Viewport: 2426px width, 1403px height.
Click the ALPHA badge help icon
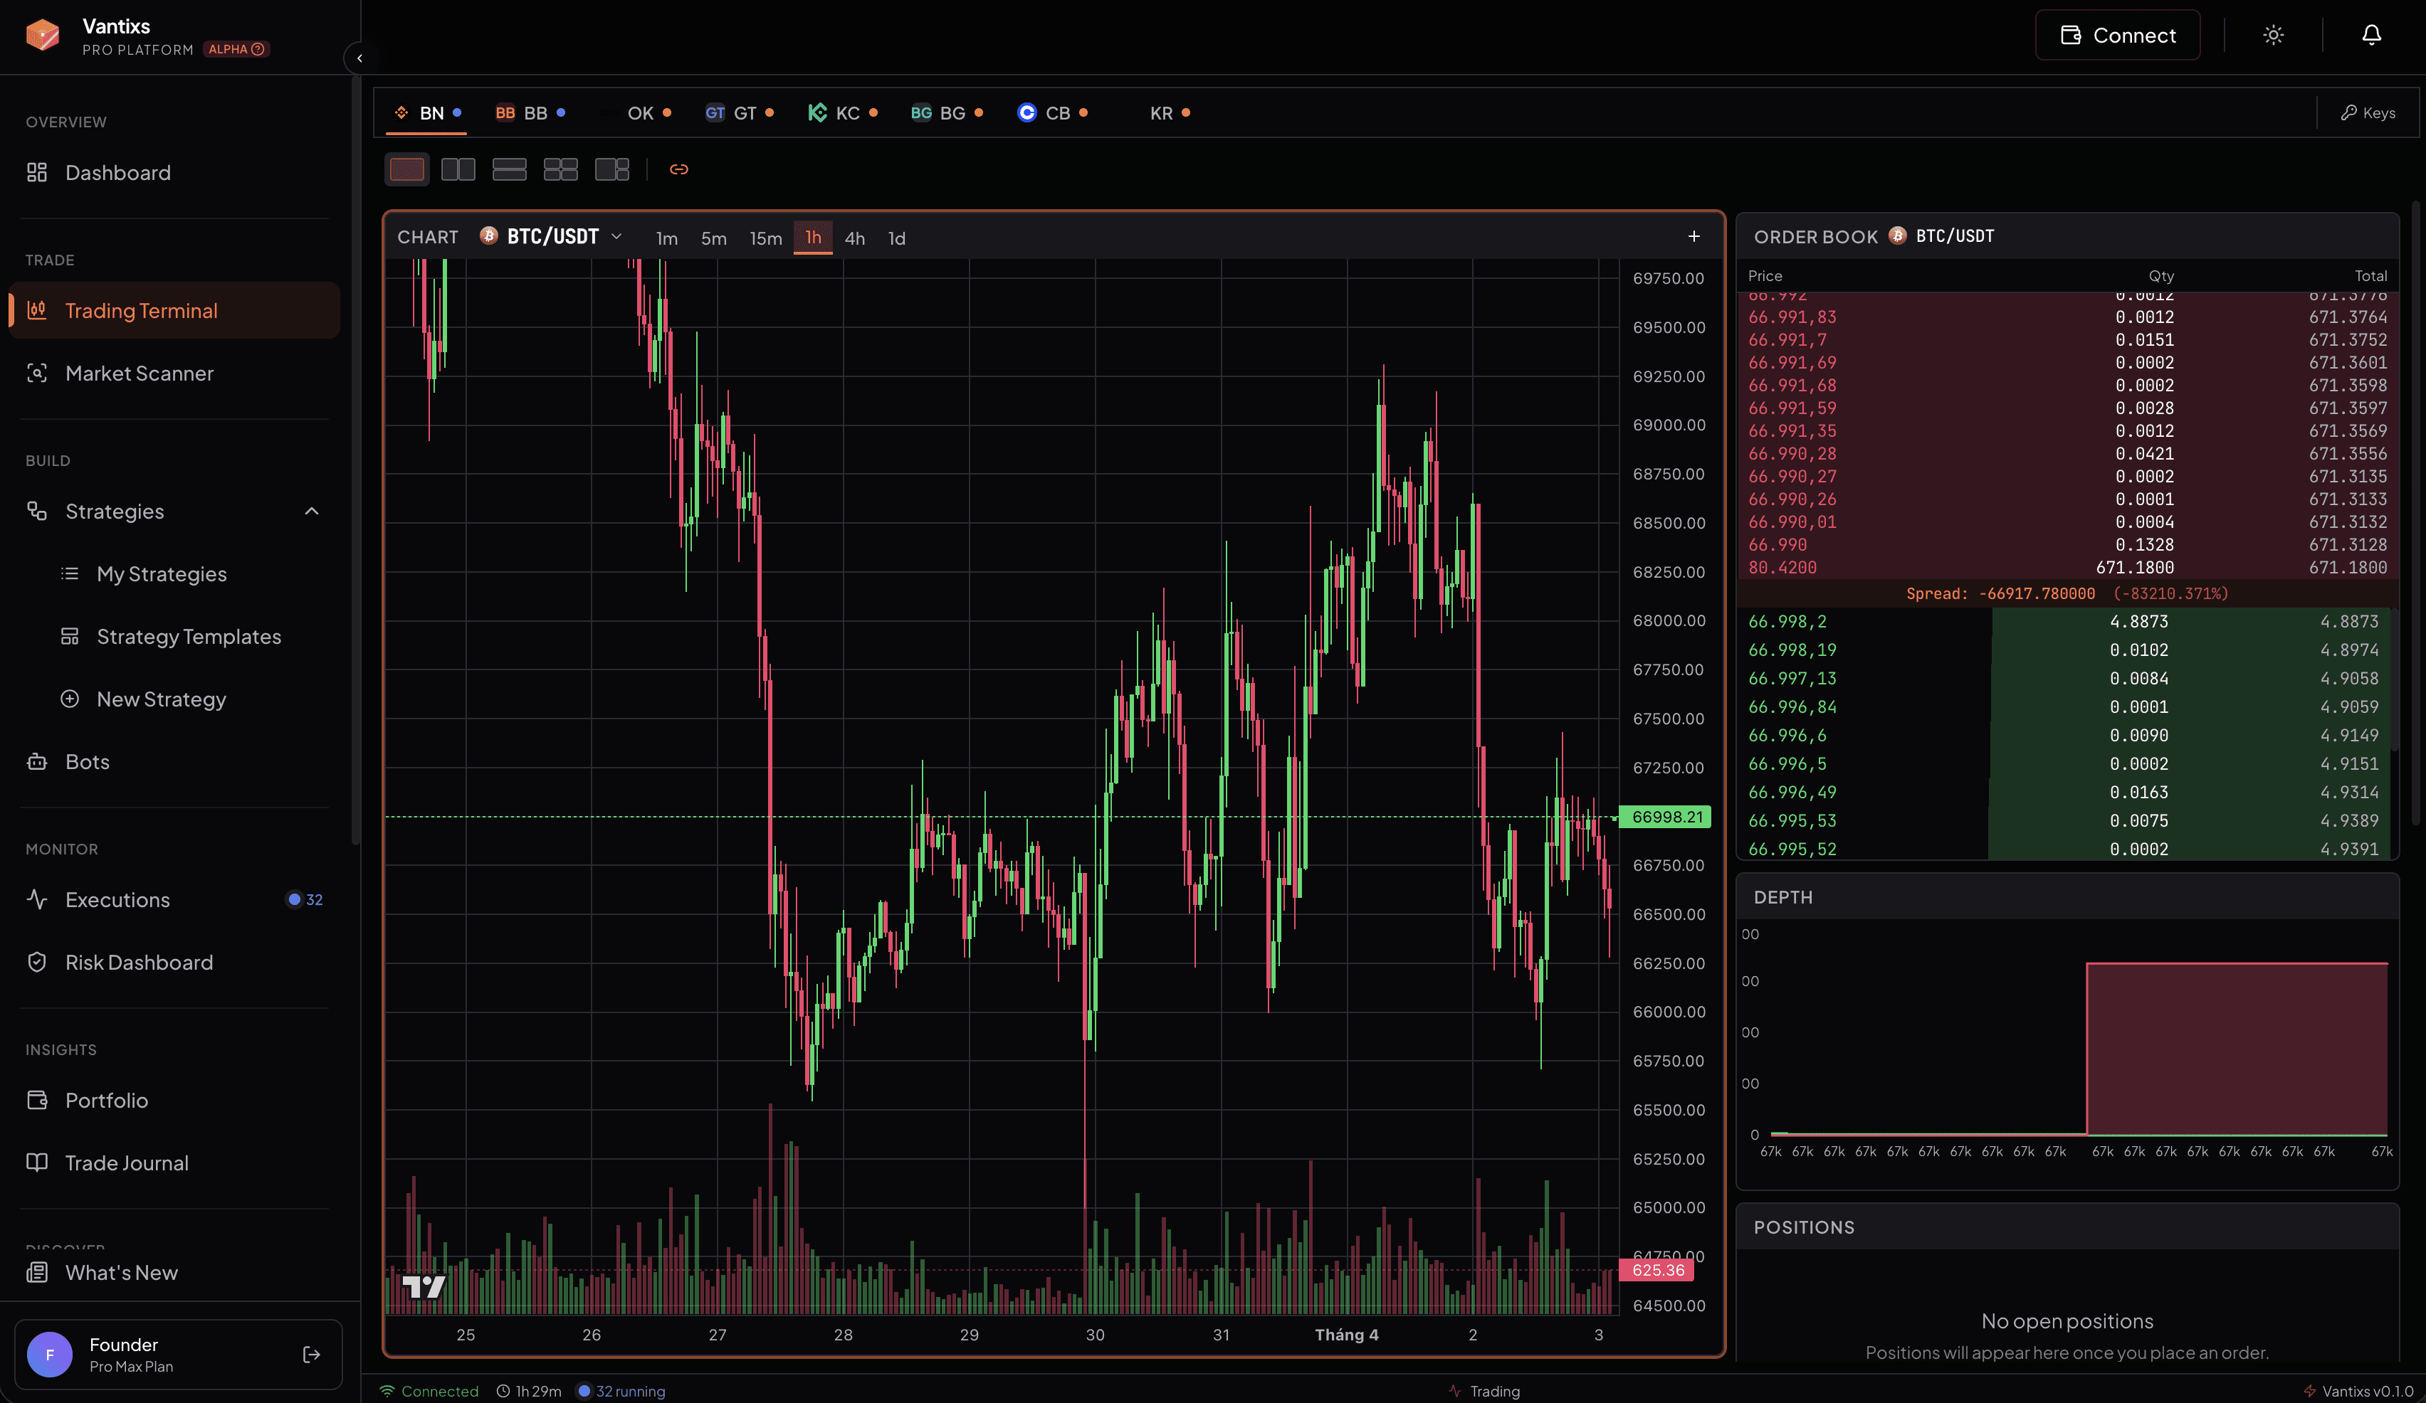[x=258, y=49]
